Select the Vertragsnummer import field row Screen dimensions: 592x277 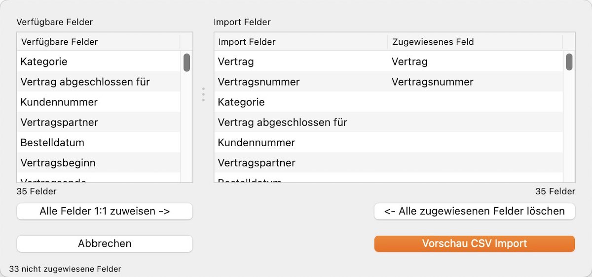(389, 82)
